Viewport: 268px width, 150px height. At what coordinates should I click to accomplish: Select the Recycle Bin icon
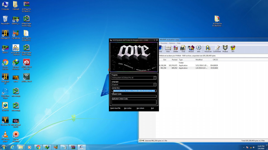[5, 20]
